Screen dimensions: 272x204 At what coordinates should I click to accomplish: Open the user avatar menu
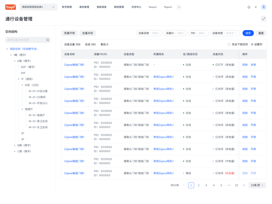click(263, 7)
